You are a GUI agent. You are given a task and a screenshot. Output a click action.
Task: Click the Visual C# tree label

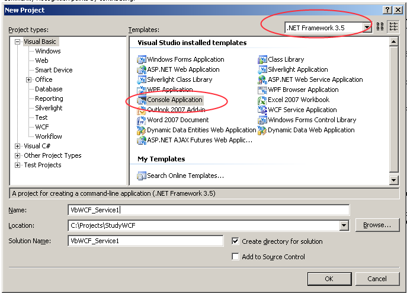37,146
